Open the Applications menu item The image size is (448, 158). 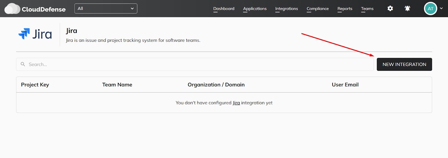[255, 9]
